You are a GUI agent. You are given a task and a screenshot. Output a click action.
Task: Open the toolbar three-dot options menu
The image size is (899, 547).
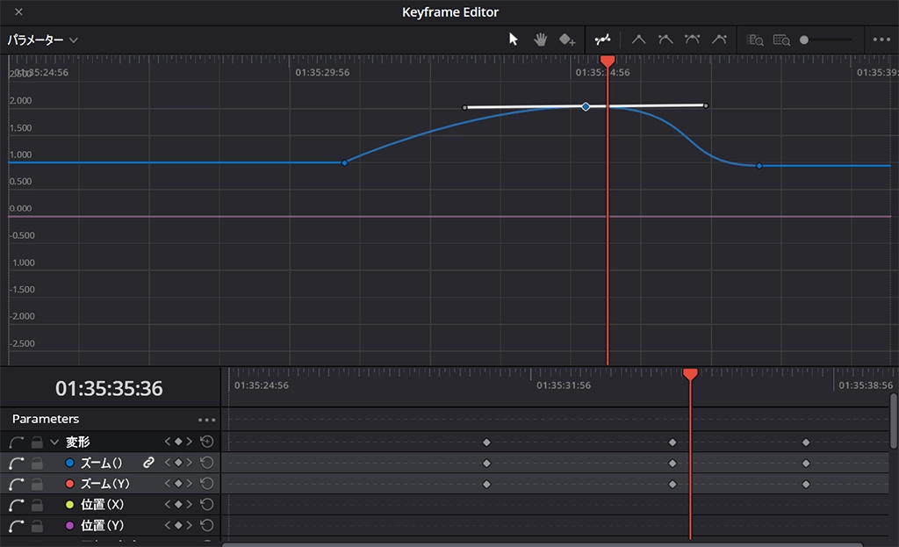tap(881, 40)
